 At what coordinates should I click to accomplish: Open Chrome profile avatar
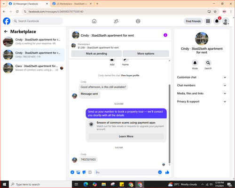(224, 12)
